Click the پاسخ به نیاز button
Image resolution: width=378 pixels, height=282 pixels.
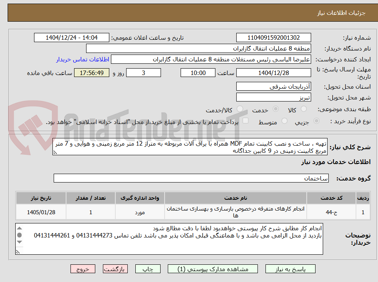tap(290, 269)
